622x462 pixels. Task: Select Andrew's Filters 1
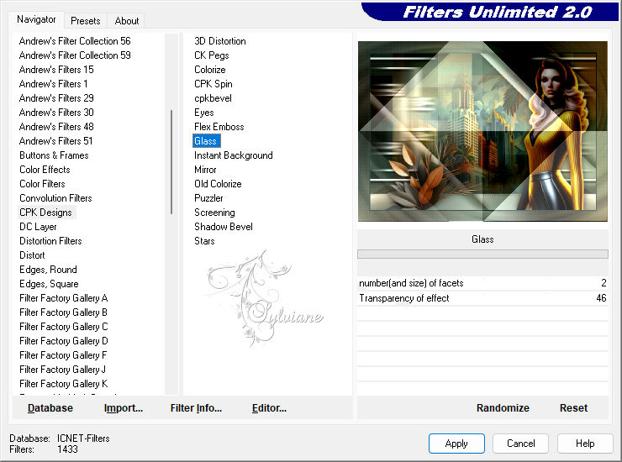[x=53, y=84]
